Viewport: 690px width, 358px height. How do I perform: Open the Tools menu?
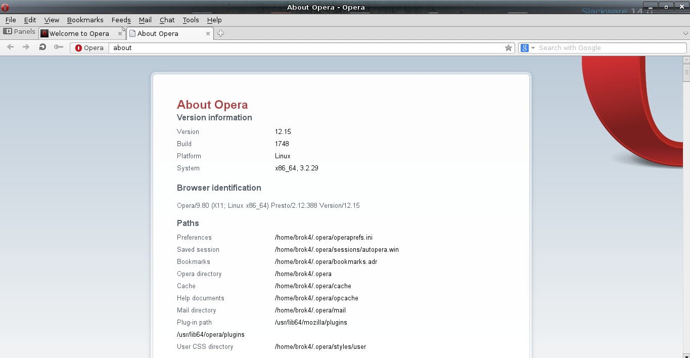pos(191,20)
